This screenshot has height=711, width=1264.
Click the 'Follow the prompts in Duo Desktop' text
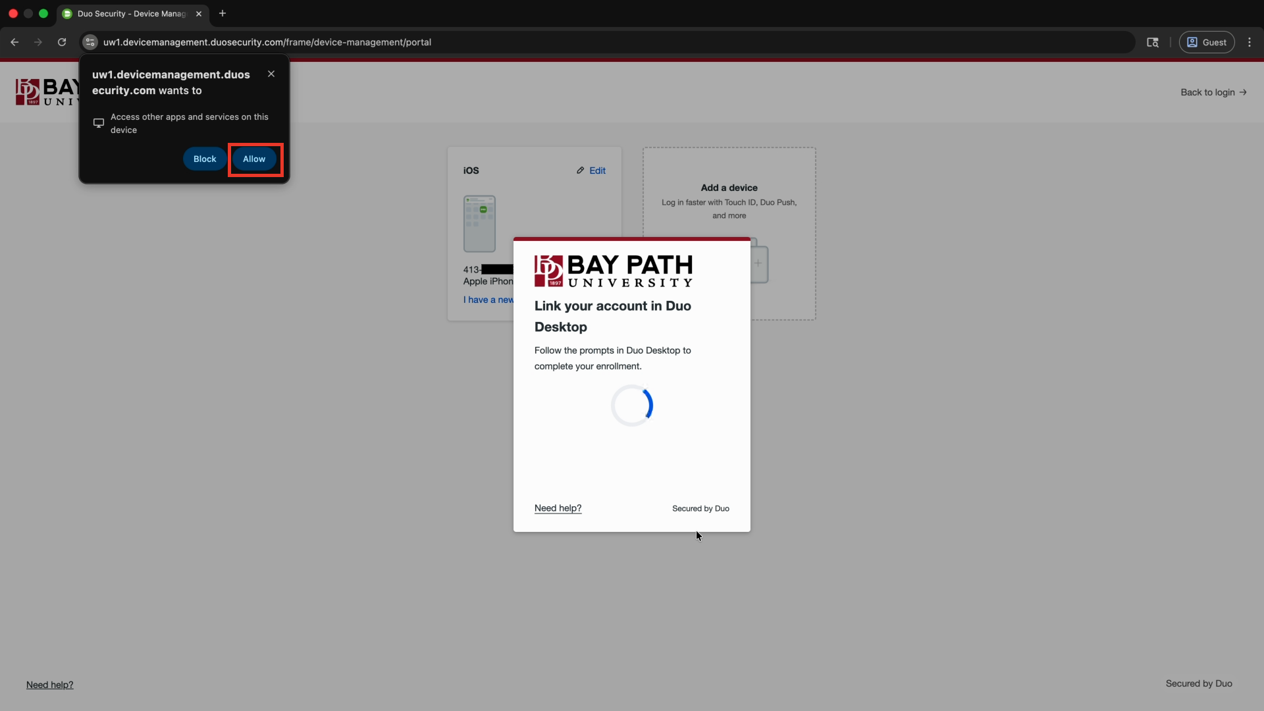pyautogui.click(x=613, y=358)
